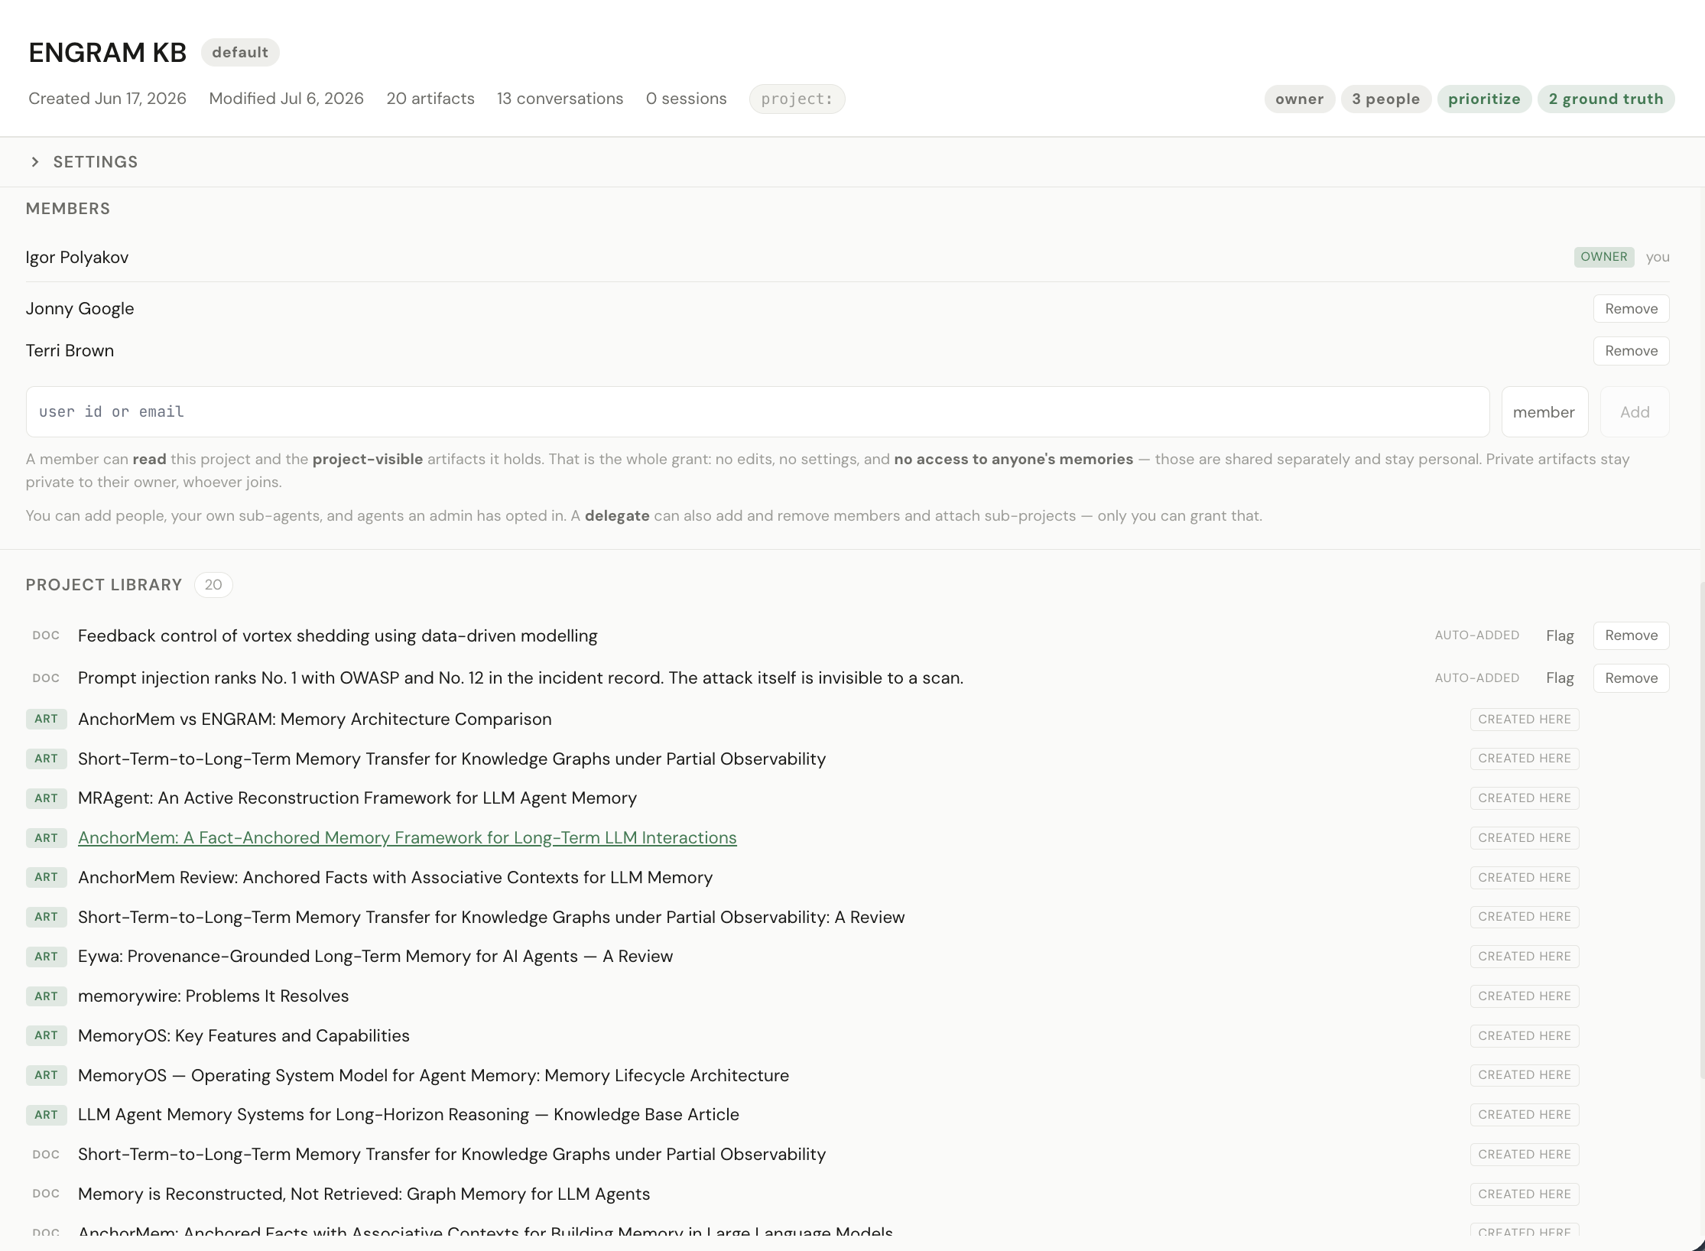Open AnchorMem: A Fact-Anchored Memory Framework link
The image size is (1705, 1251).
pos(408,837)
